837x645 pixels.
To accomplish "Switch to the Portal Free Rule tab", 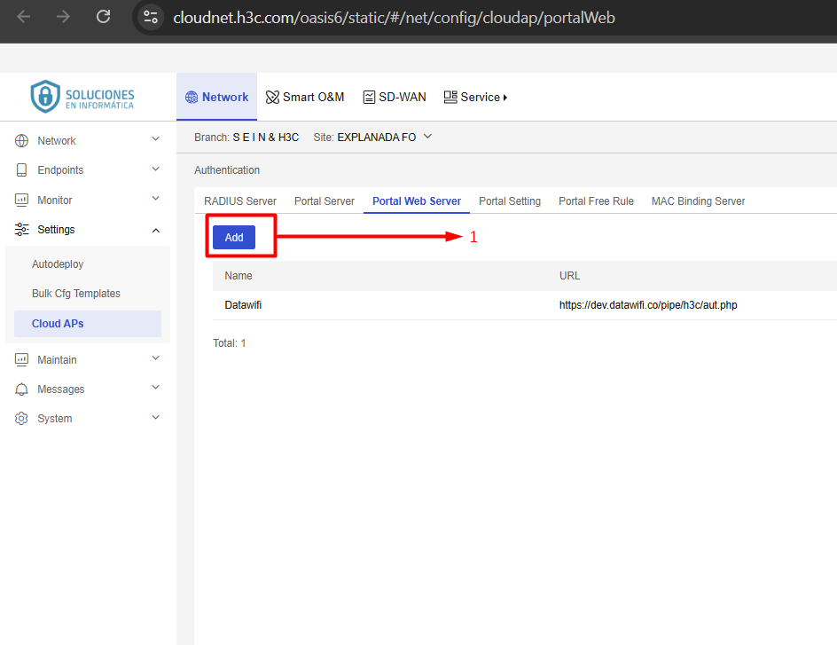I will pyautogui.click(x=596, y=201).
